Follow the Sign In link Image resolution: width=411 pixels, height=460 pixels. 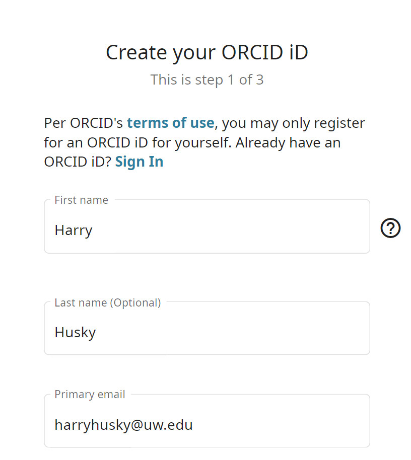click(x=139, y=162)
